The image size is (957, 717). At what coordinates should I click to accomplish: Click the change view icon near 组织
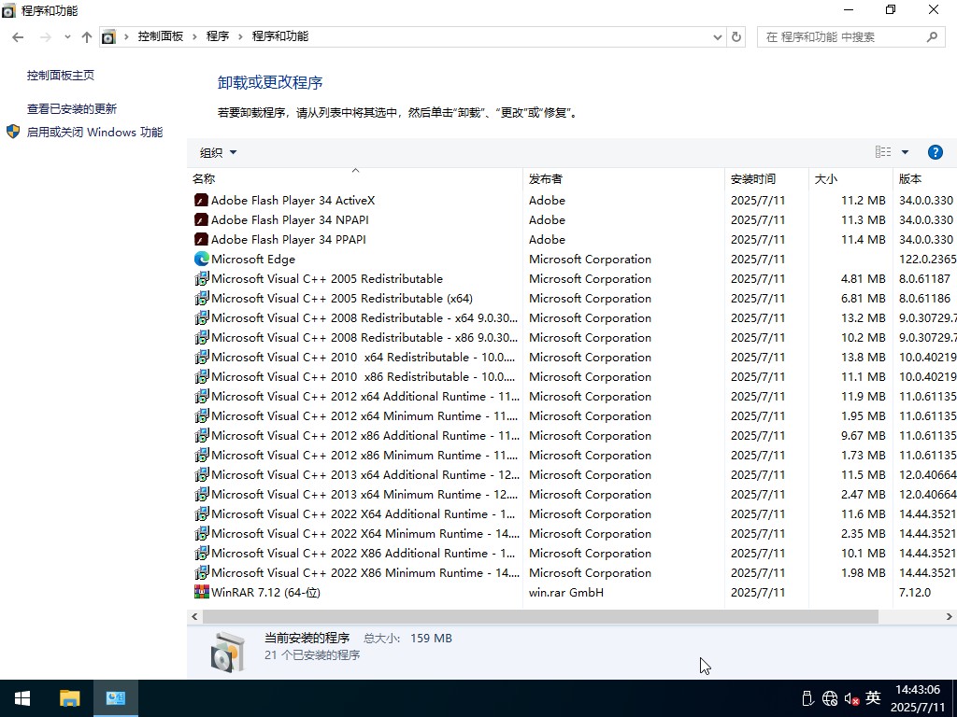coord(882,151)
